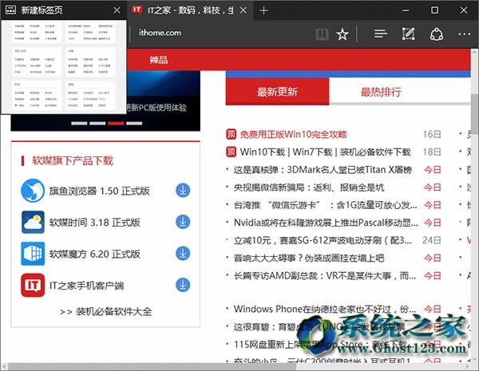Screen dimensions: 479x371
Task: Click the horizontal scrollbar at the bottom
Action: pyautogui.click(x=152, y=366)
